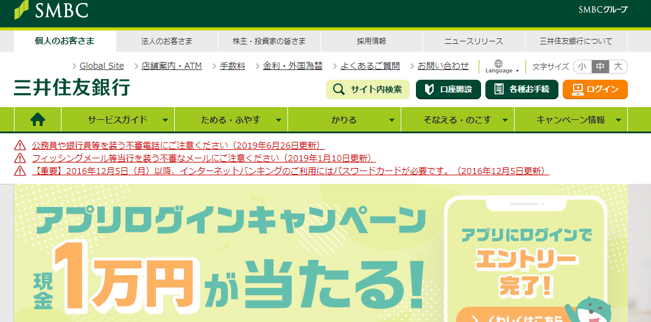Open フィッシングメール warning notice

click(204, 158)
